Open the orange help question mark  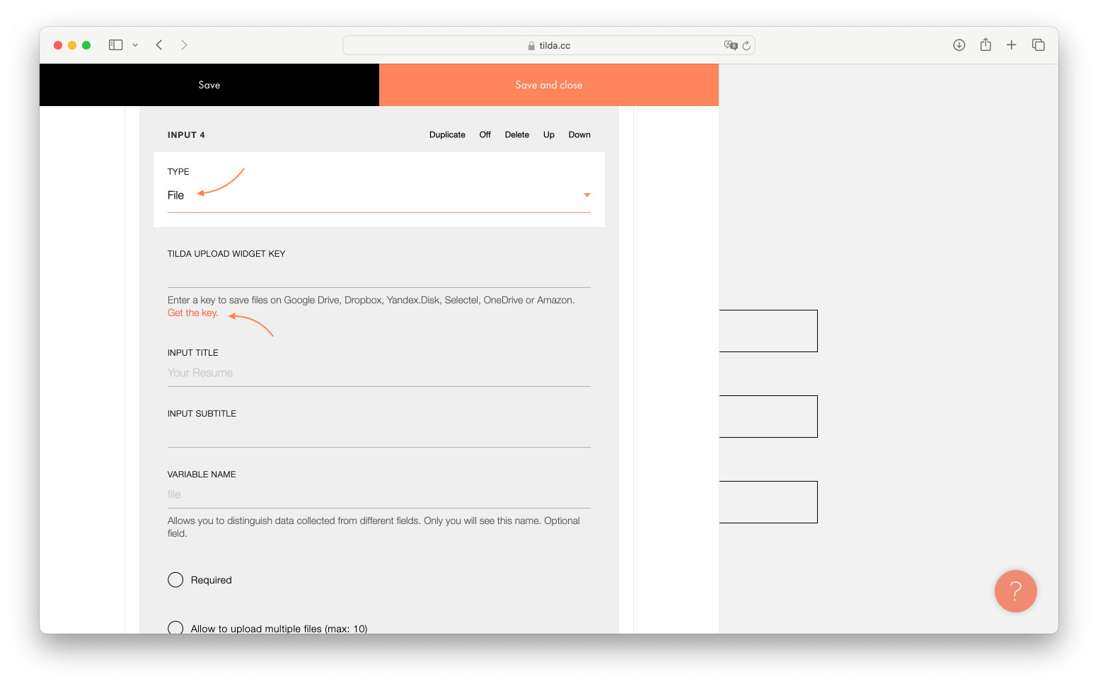click(x=1015, y=591)
